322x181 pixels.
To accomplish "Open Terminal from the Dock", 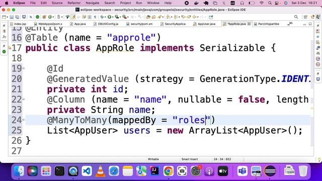I will (x=59, y=171).
